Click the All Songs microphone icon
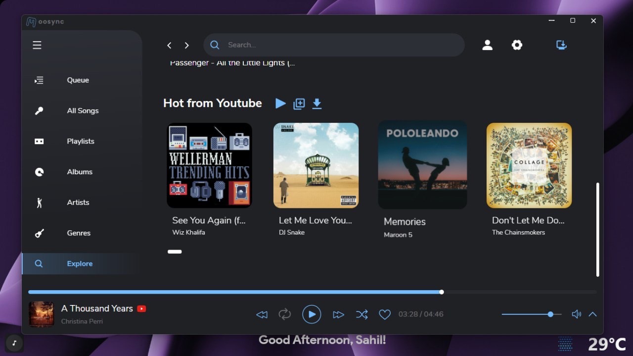 click(x=39, y=111)
